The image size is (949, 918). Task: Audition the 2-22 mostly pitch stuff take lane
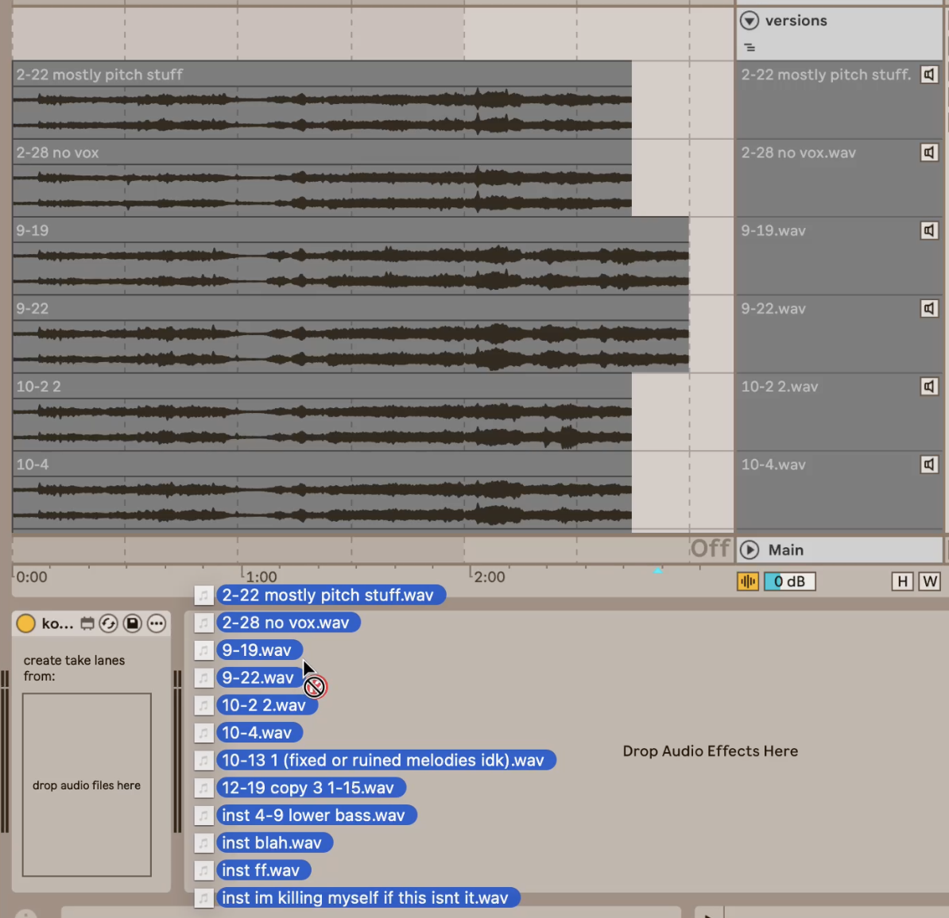click(x=928, y=75)
